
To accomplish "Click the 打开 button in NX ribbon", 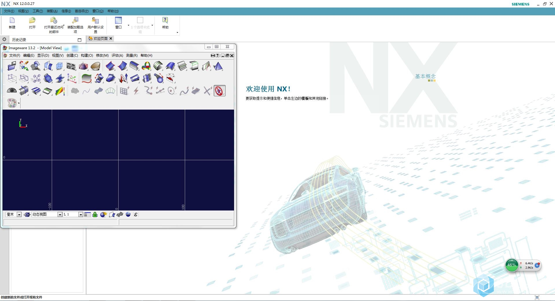I will [x=32, y=23].
